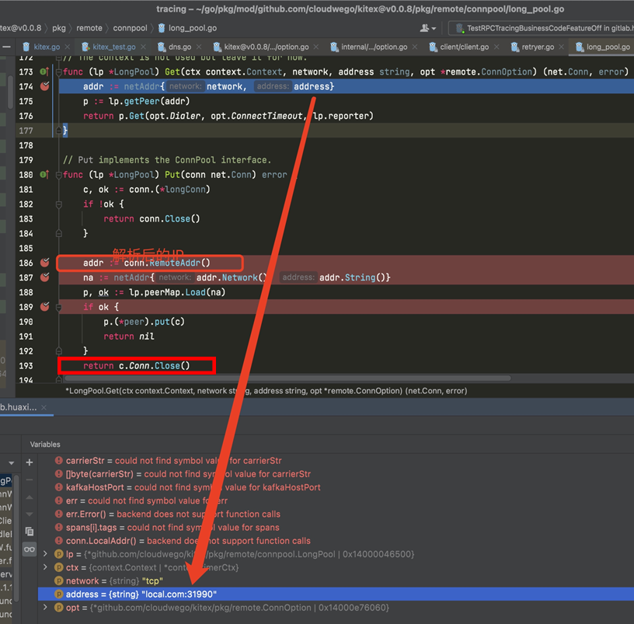Expand the opt variable node
Screen dimensions: 634x624
pos(46,608)
